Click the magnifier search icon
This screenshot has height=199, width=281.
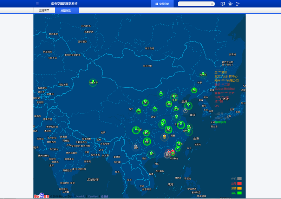(x=212, y=4)
